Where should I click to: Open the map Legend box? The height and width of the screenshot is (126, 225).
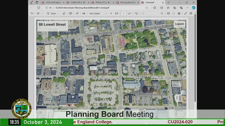tap(179, 24)
